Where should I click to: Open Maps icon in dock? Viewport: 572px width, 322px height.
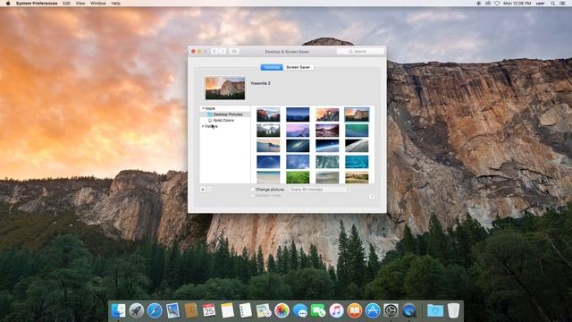coord(264,310)
